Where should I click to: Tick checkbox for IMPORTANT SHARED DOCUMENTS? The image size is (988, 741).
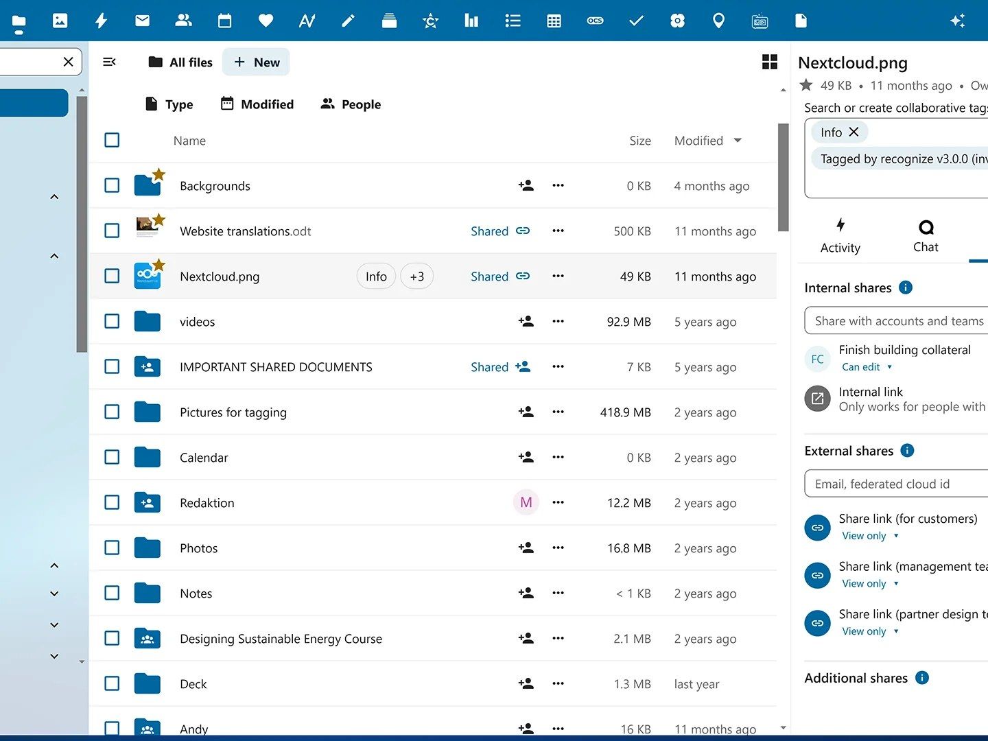tap(112, 366)
